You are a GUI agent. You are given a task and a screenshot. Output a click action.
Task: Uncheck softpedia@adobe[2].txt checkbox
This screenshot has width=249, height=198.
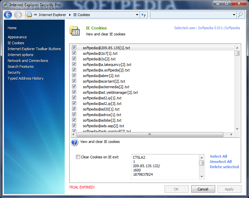coord(74,120)
